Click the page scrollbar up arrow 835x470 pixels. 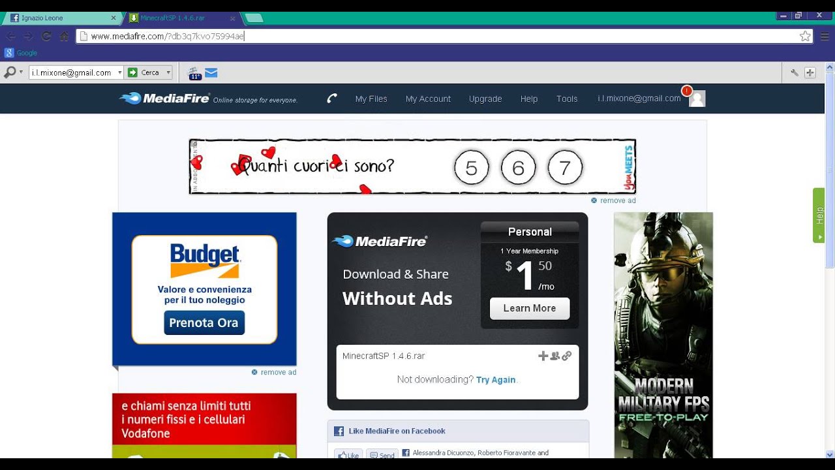tap(830, 67)
